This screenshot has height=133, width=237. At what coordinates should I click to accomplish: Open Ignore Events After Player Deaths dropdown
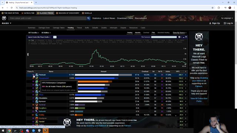[x=39, y=37]
